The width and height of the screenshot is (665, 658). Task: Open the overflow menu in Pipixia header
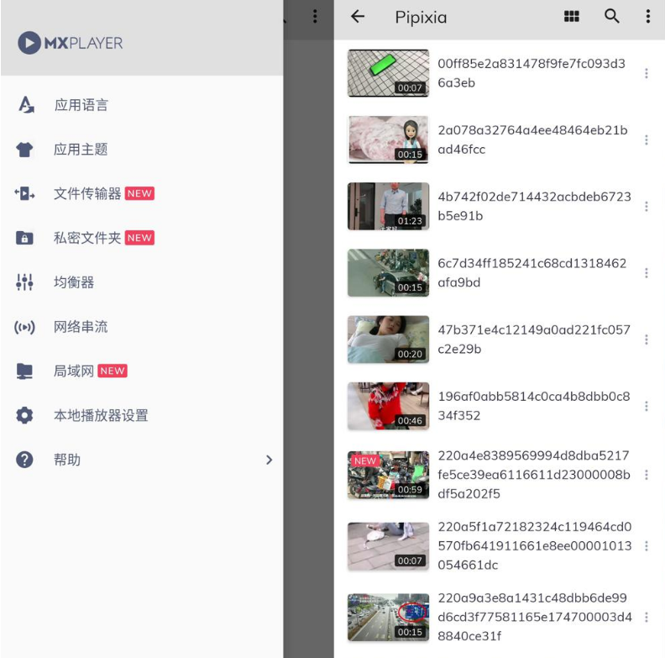pyautogui.click(x=647, y=17)
